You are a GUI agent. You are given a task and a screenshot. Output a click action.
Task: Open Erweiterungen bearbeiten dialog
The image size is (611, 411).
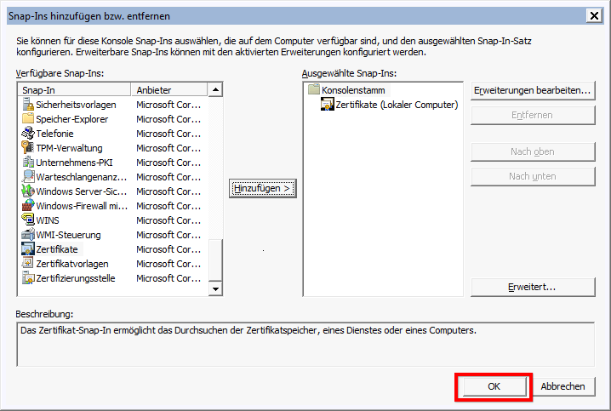(532, 90)
